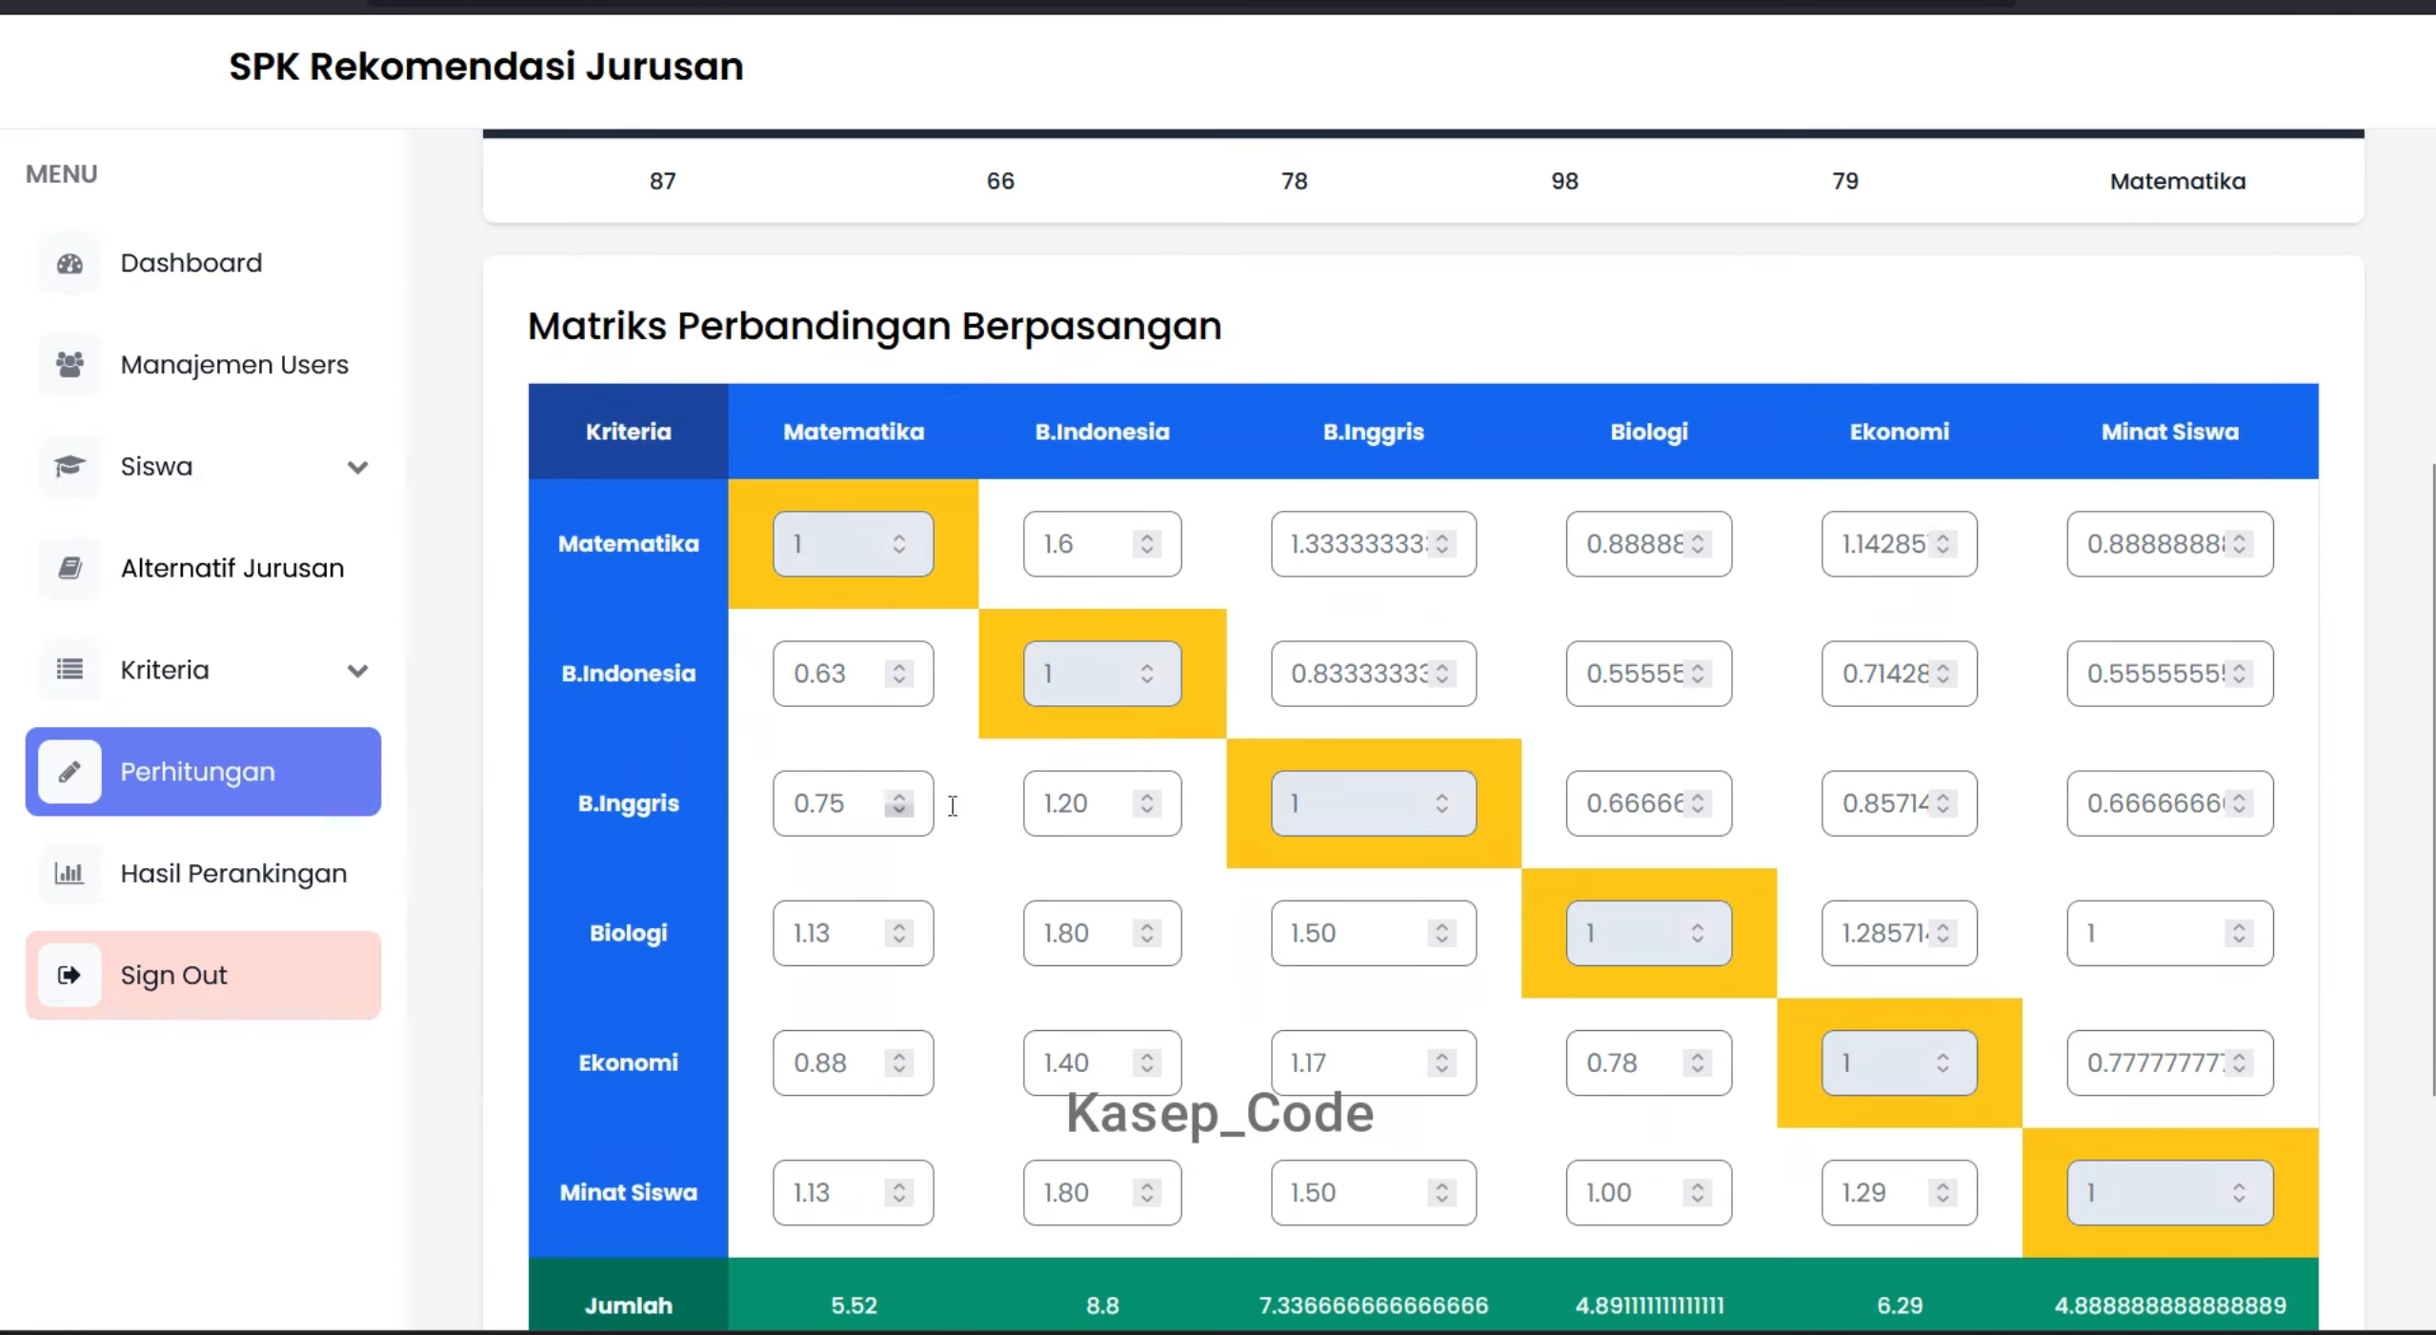Click the Kriteria list icon
The image size is (2436, 1335).
[x=70, y=670]
